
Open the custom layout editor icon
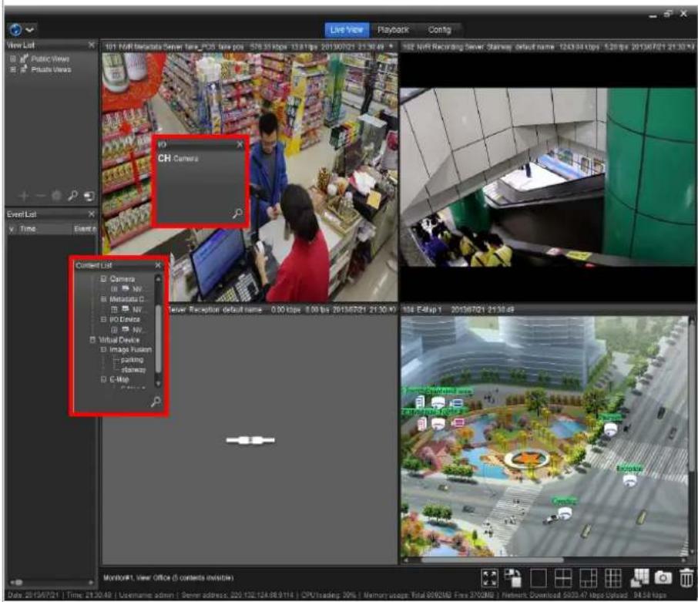coord(639,577)
